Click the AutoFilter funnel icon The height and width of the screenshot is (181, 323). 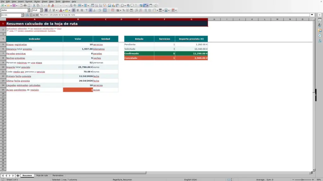[x=104, y=6]
